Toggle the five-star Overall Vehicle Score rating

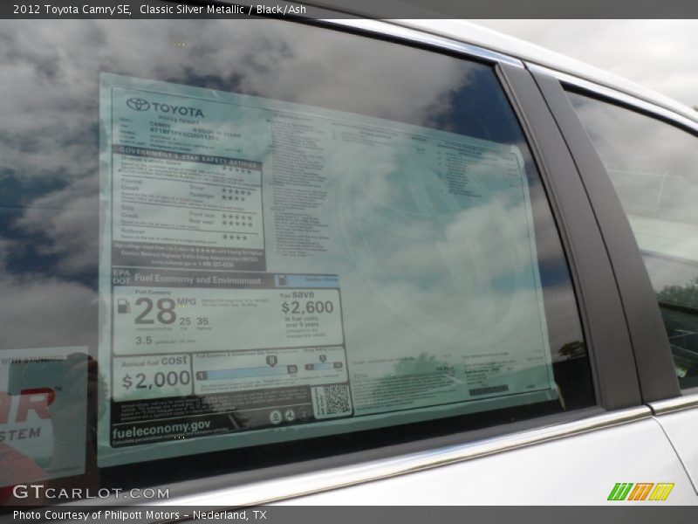(x=237, y=169)
